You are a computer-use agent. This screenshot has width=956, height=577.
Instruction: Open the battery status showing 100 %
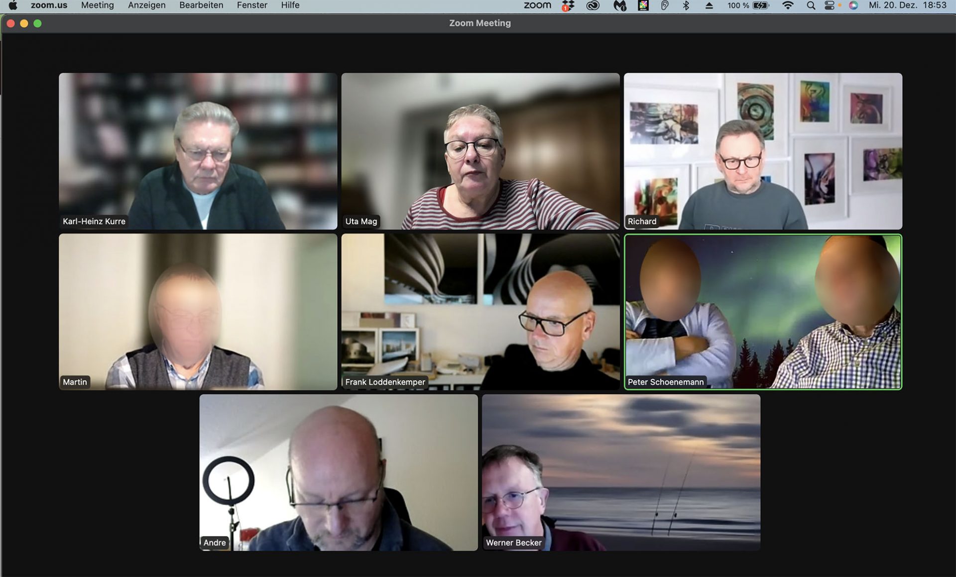click(x=748, y=5)
